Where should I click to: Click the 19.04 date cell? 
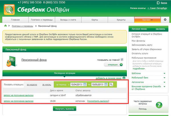click(x=53, y=101)
